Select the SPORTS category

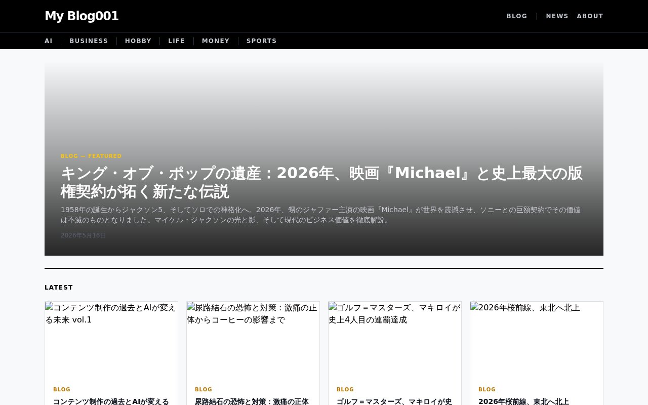pyautogui.click(x=262, y=41)
